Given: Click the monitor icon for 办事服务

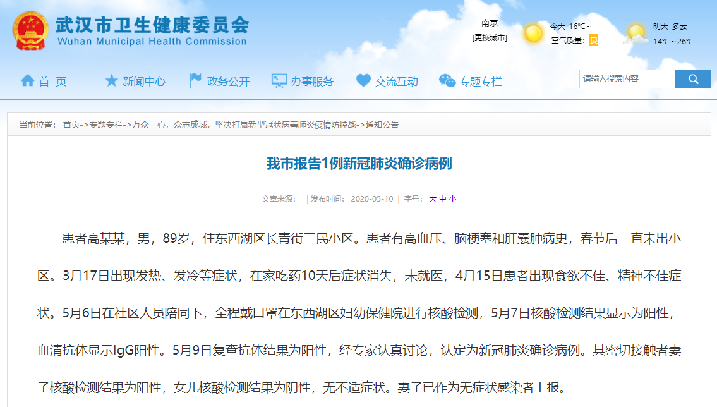Looking at the screenshot, I should (x=279, y=81).
